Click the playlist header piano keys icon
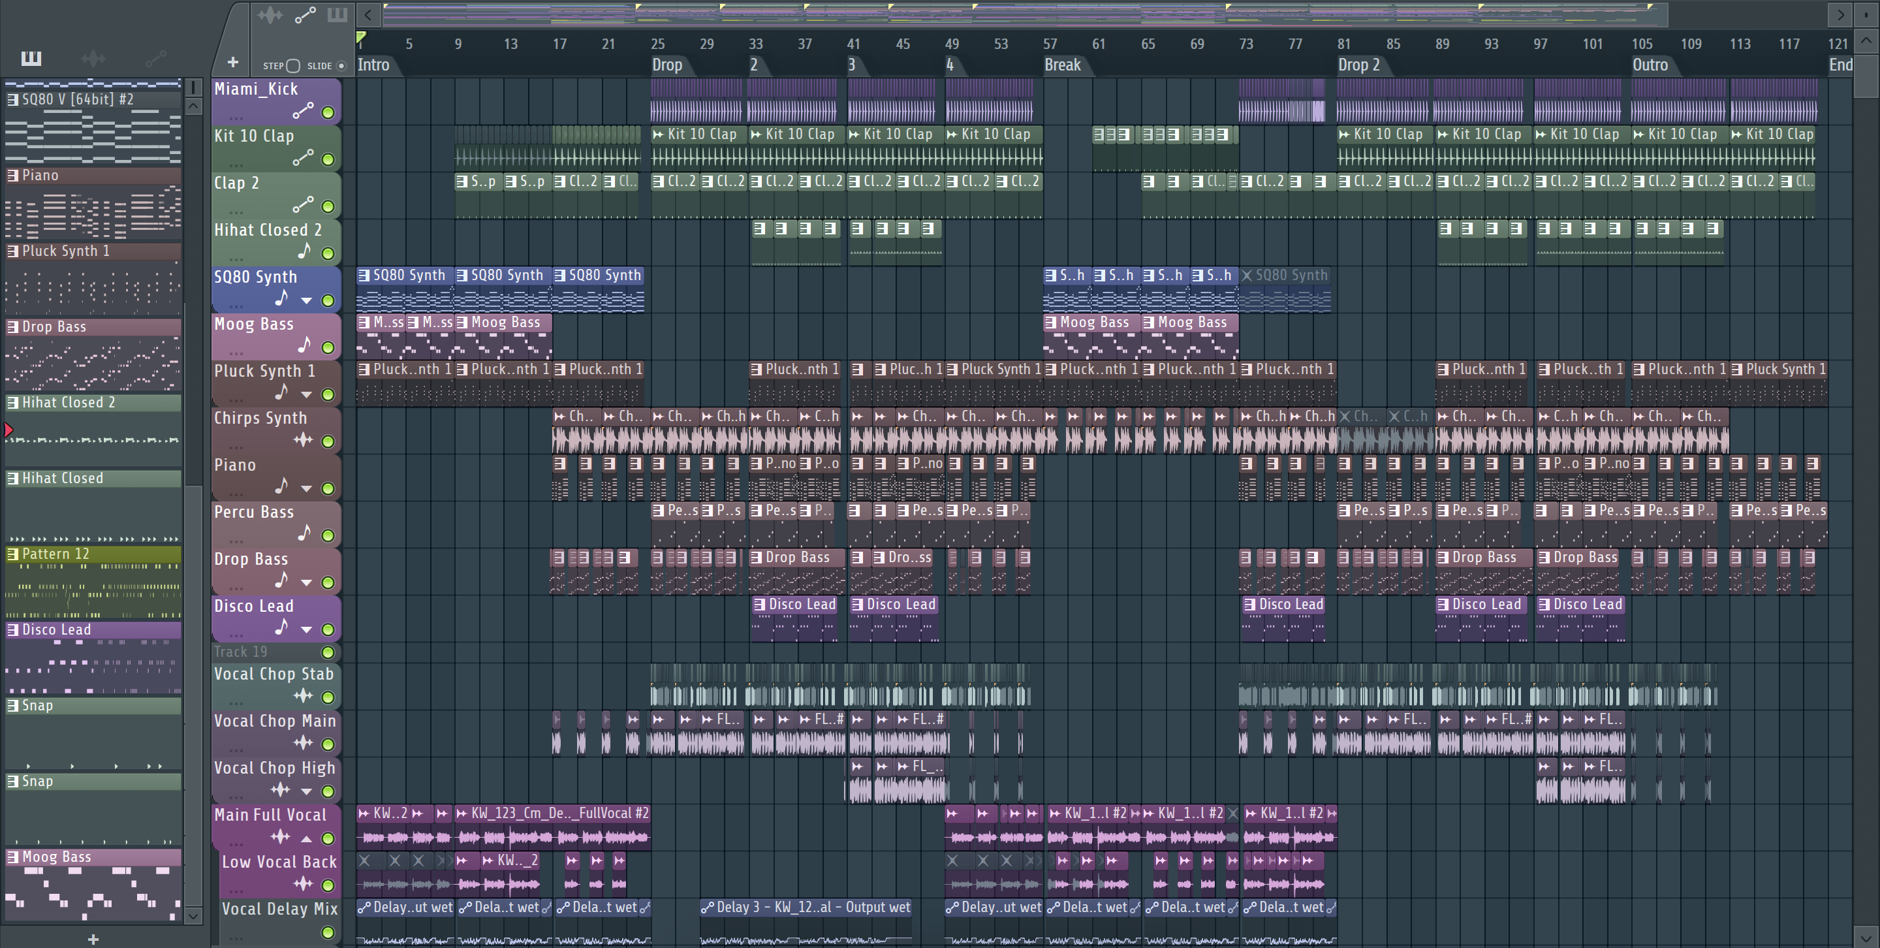 click(x=337, y=14)
